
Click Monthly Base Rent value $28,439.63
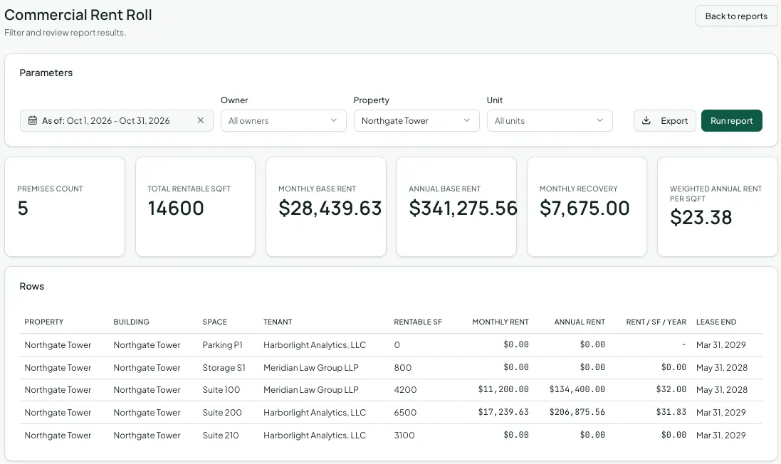(x=330, y=208)
